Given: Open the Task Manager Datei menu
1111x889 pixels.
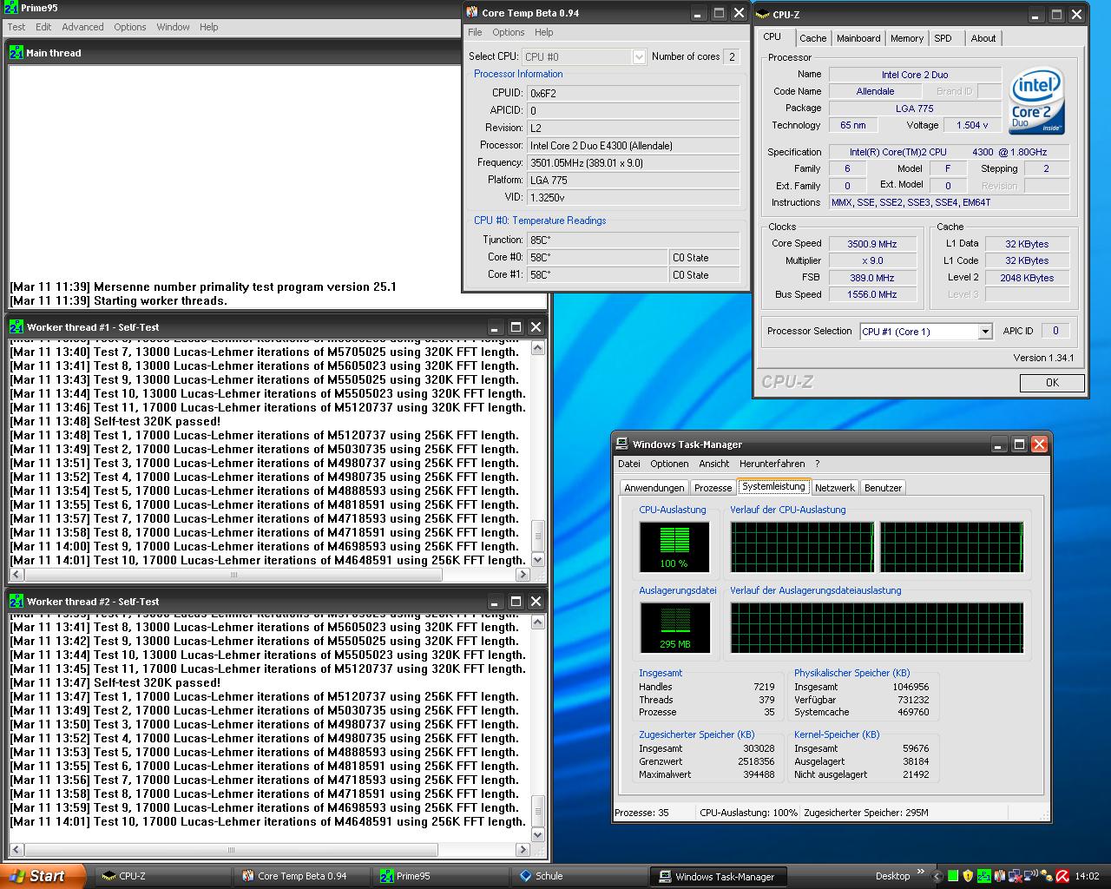Looking at the screenshot, I should 629,464.
